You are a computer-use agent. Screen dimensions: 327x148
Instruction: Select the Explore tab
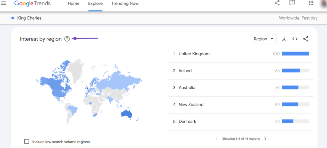(x=95, y=4)
